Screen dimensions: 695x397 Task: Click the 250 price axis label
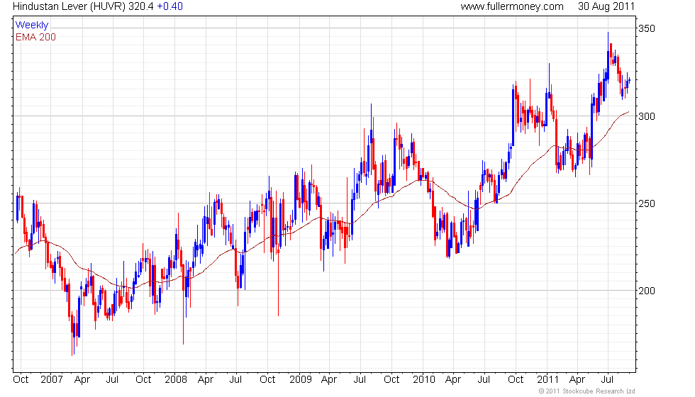point(646,203)
